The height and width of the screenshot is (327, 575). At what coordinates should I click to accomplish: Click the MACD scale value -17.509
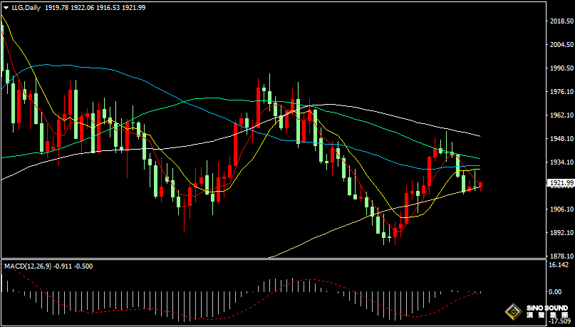click(x=559, y=322)
